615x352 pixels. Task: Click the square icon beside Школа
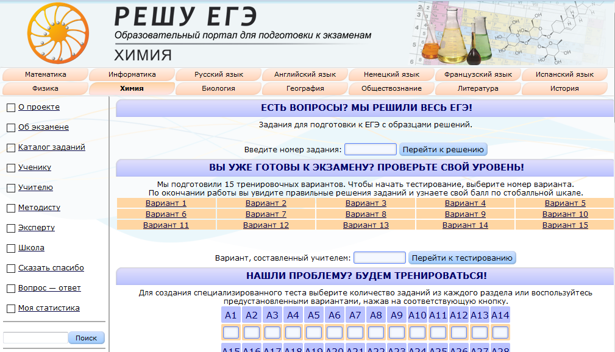pos(10,248)
